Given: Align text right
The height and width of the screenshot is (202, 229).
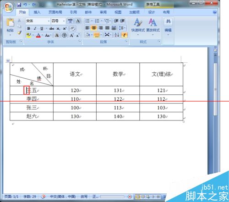Looking at the screenshot, I should click(100, 28).
